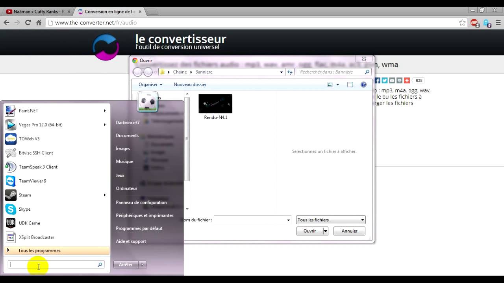Launch Steam from Start menu

56,195
